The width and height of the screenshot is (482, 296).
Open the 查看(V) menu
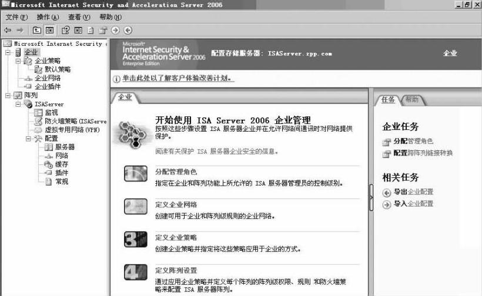click(79, 17)
